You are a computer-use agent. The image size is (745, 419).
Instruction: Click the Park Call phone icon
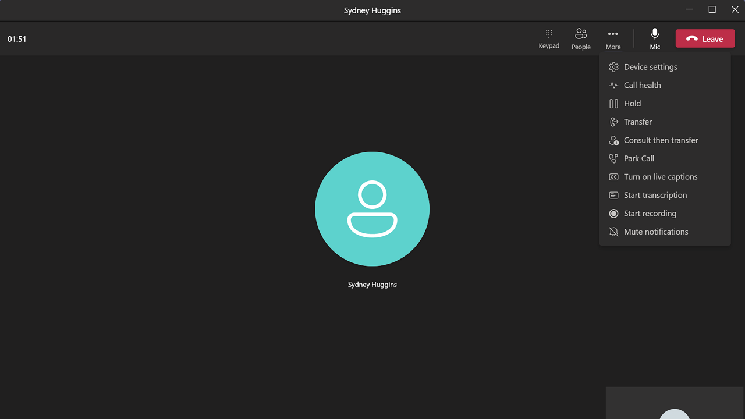[x=613, y=158]
